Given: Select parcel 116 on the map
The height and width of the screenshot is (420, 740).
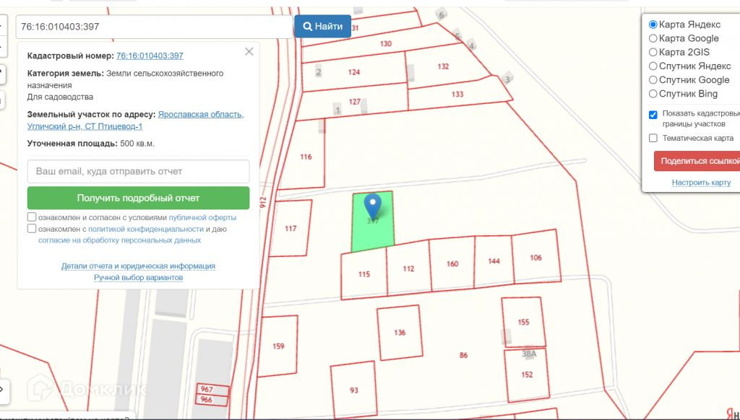Looking at the screenshot, I should point(306,157).
